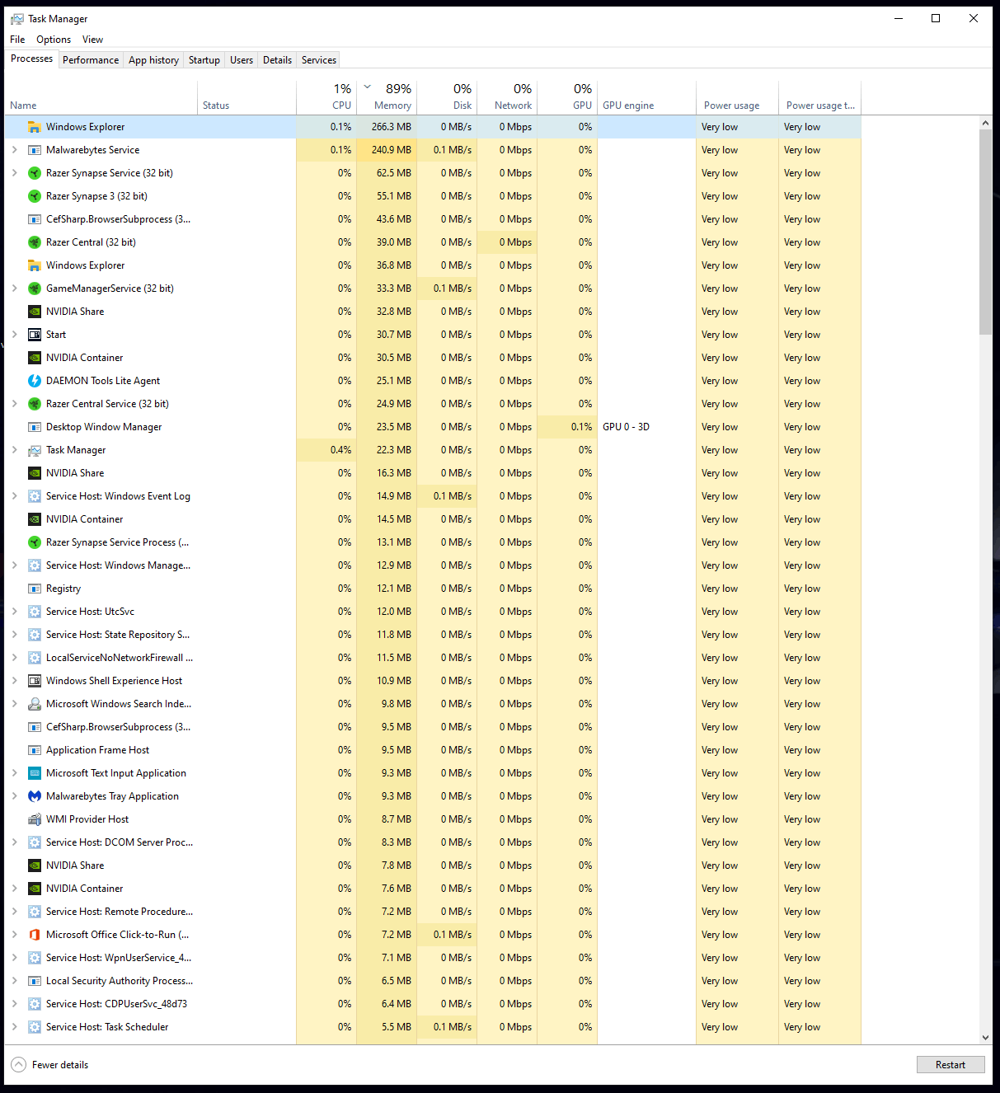Click the vertical scrollbar thumb
1000x1093 pixels.
pos(985,232)
